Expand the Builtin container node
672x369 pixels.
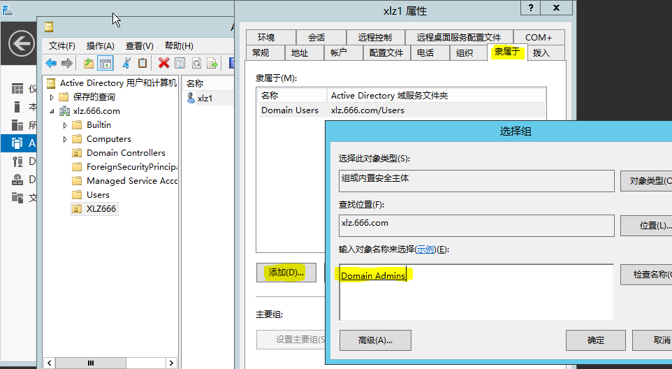coord(65,125)
